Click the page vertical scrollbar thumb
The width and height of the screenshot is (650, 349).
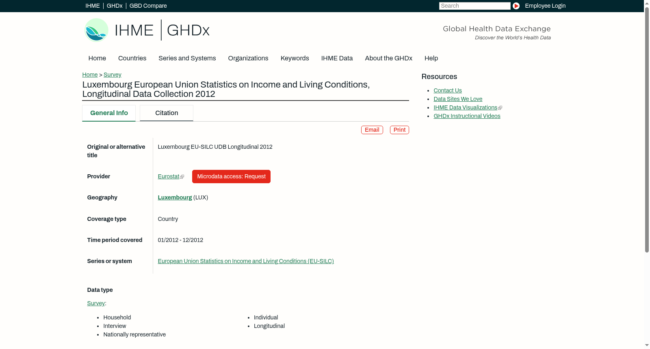pos(647,130)
